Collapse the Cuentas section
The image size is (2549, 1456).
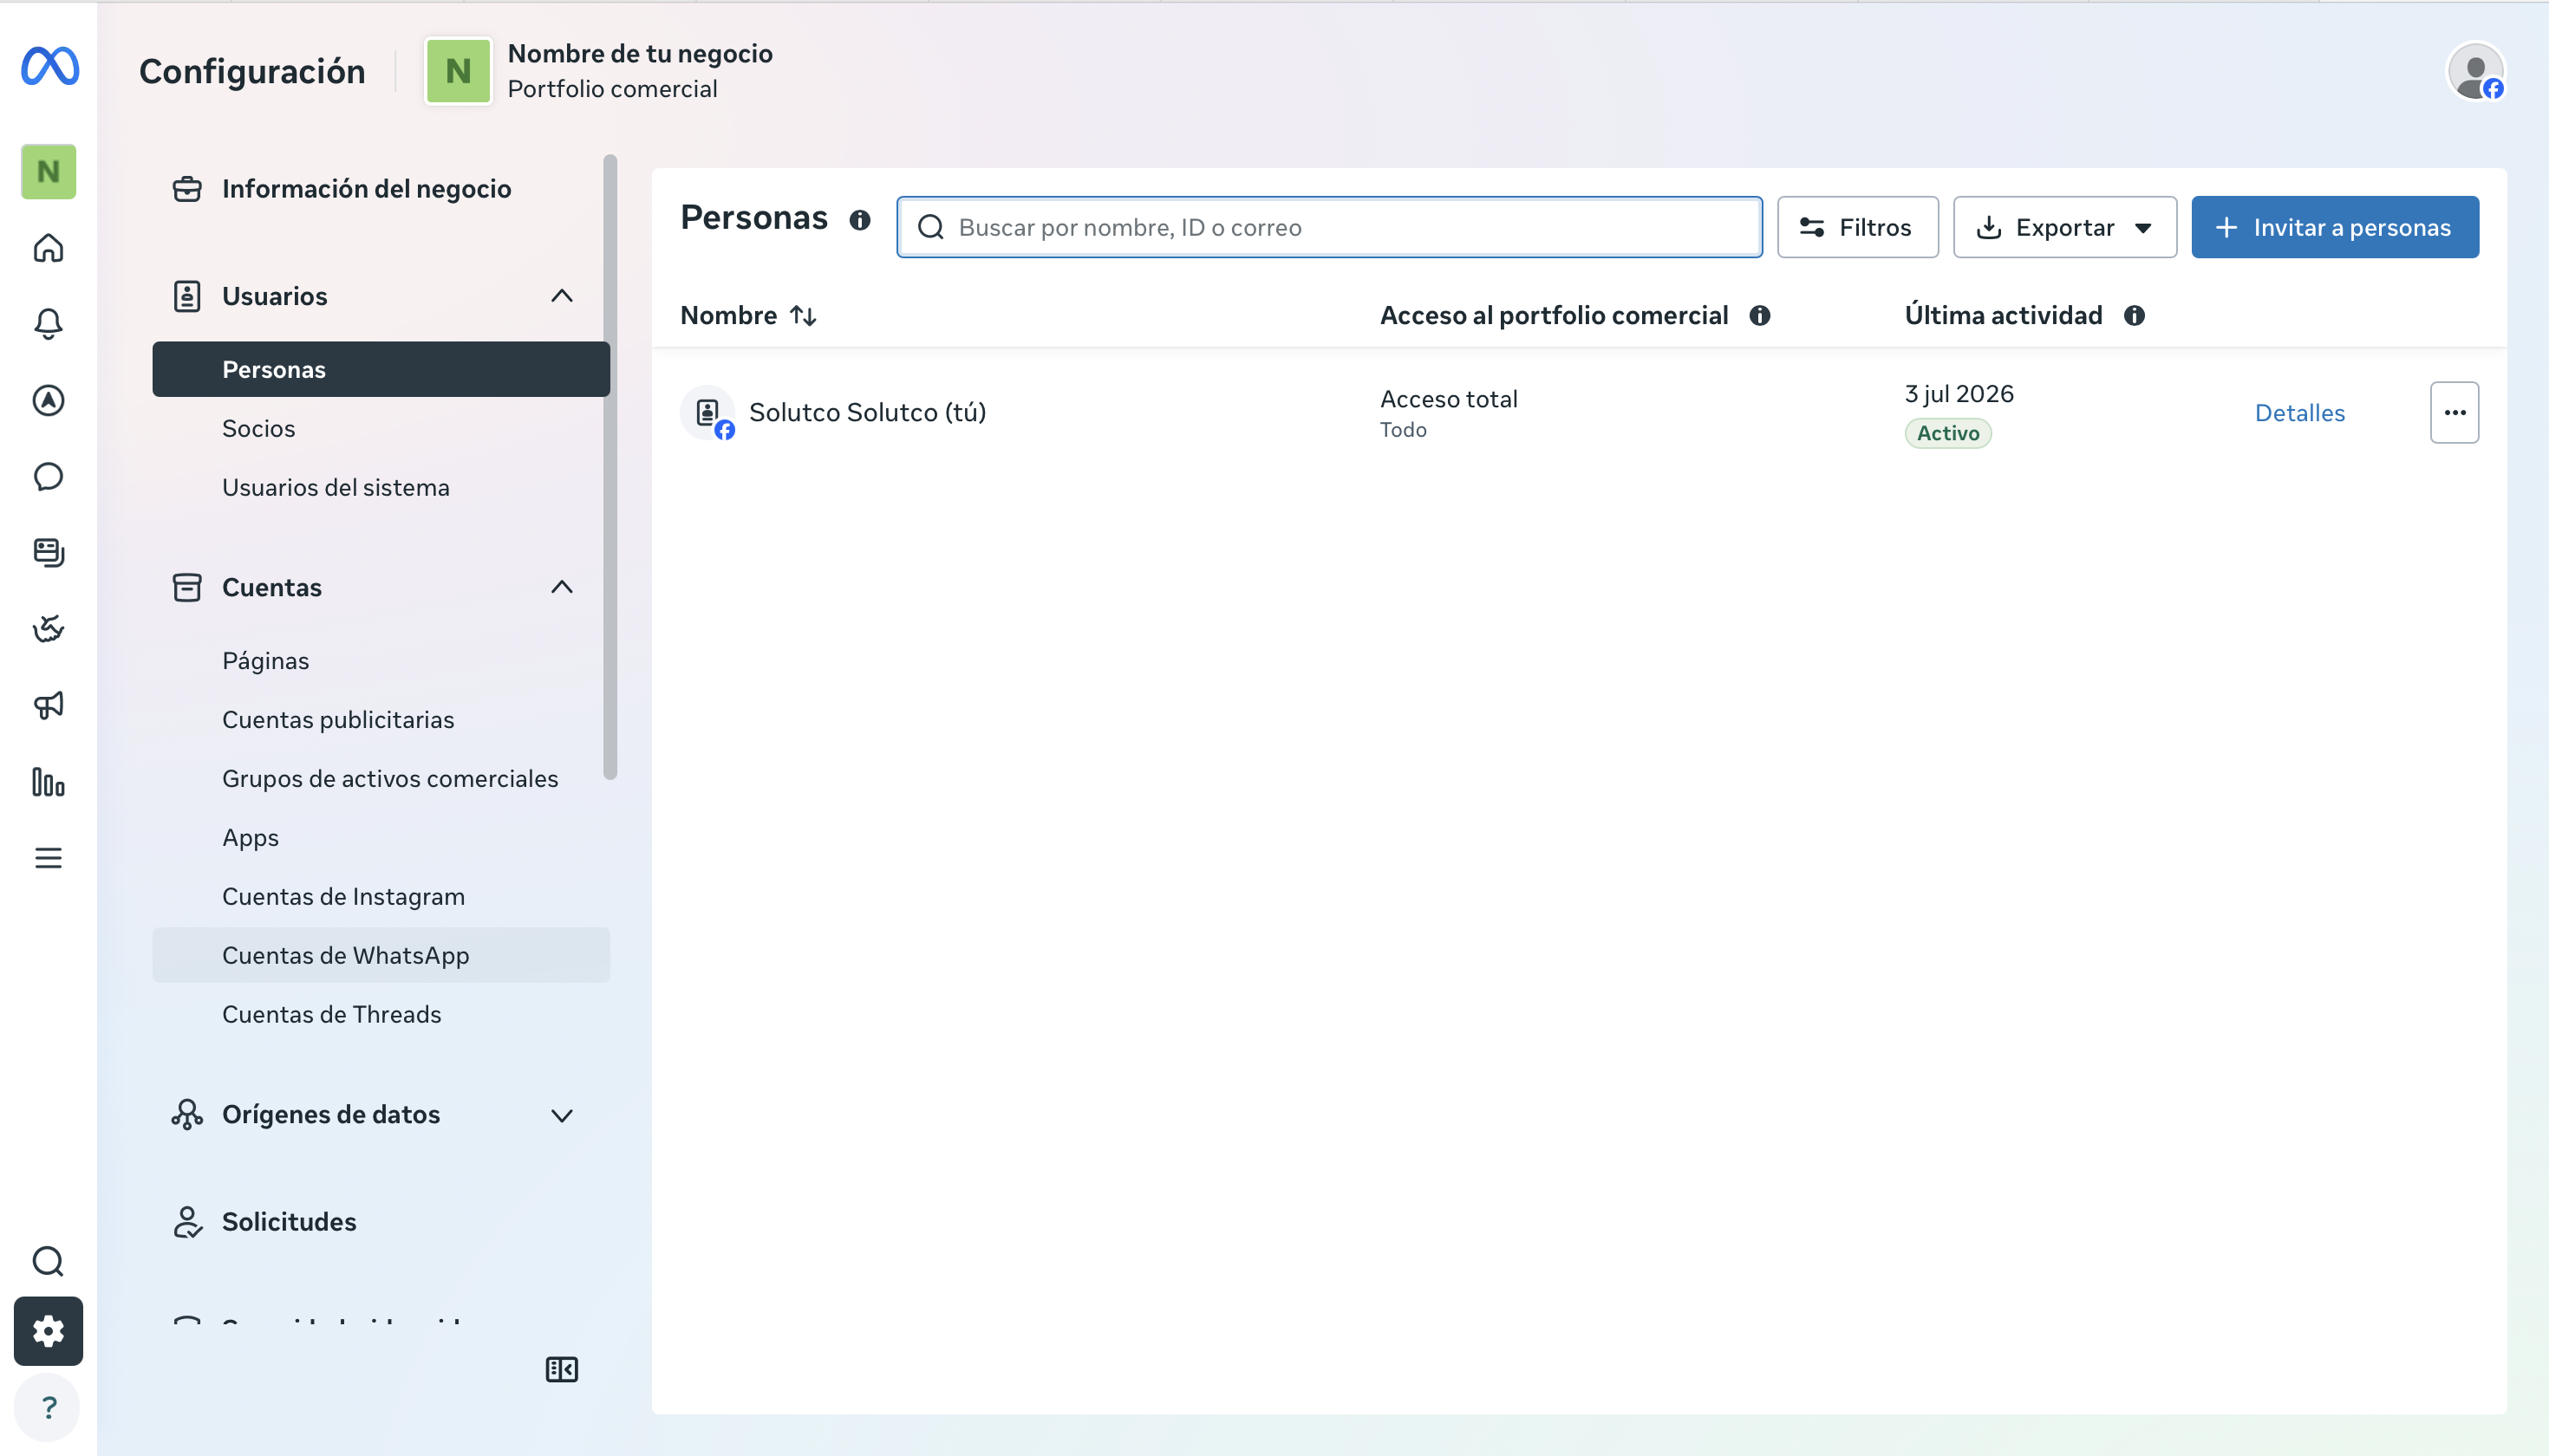[561, 587]
